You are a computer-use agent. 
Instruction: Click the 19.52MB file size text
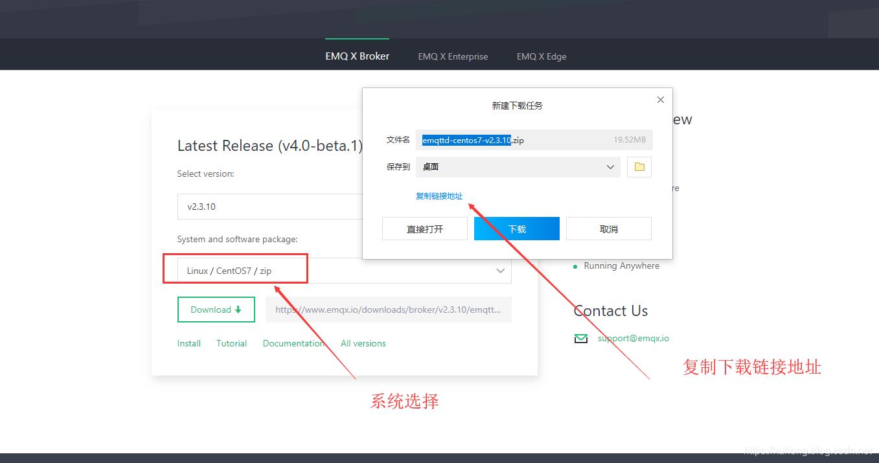click(630, 140)
